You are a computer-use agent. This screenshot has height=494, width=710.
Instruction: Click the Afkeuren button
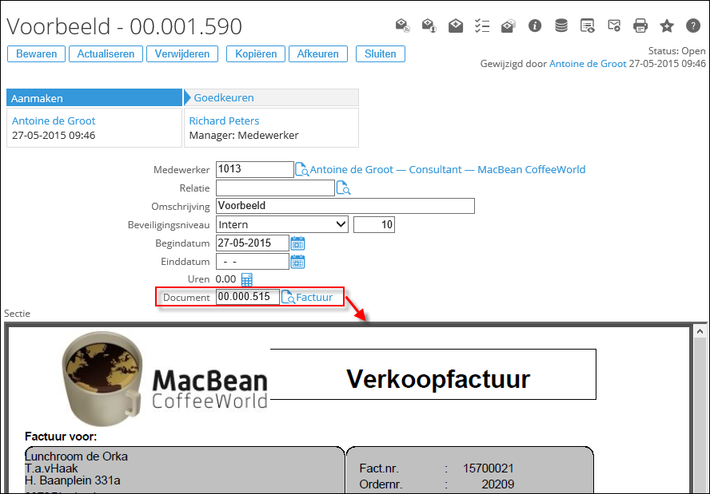(318, 54)
